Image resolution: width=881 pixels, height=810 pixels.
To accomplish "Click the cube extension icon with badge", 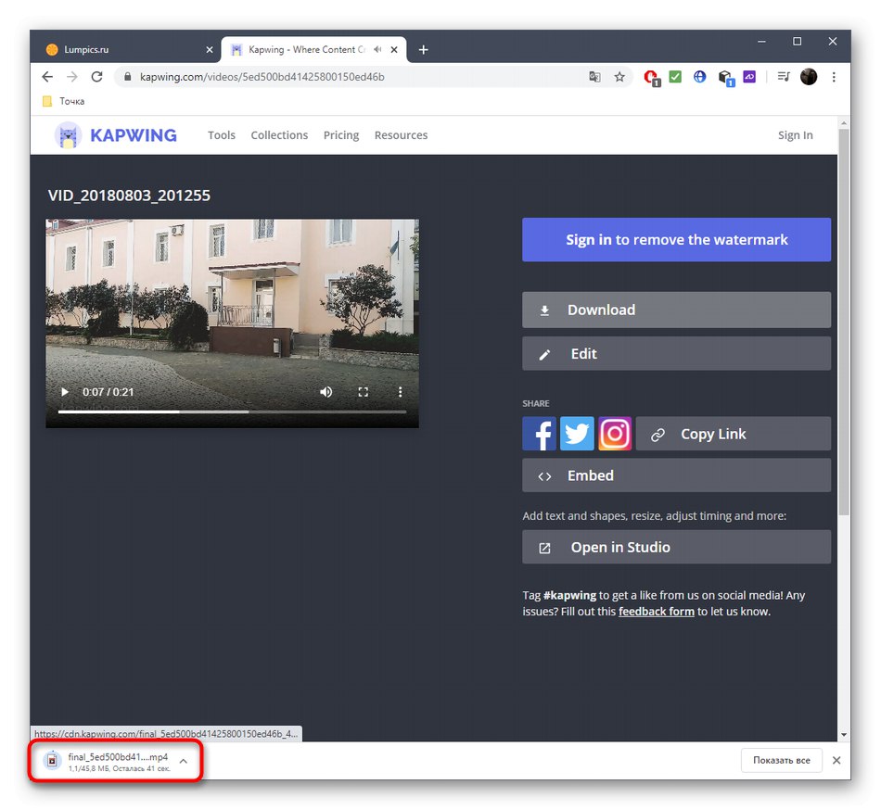I will [726, 78].
